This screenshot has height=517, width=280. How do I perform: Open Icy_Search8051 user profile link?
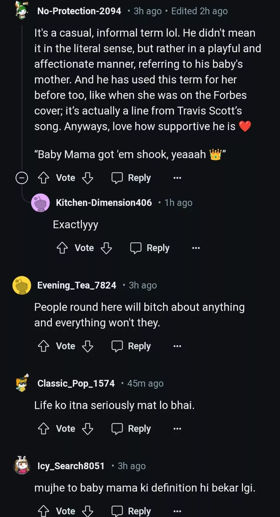tap(71, 466)
